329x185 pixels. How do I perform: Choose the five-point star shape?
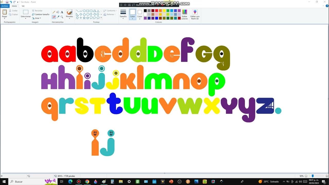click(84, 18)
